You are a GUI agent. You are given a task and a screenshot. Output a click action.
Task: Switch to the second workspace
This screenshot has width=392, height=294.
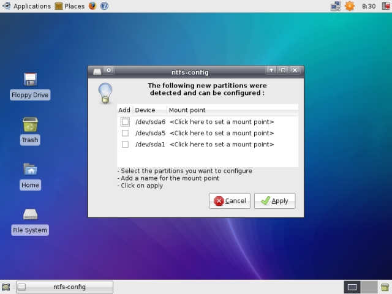click(369, 287)
